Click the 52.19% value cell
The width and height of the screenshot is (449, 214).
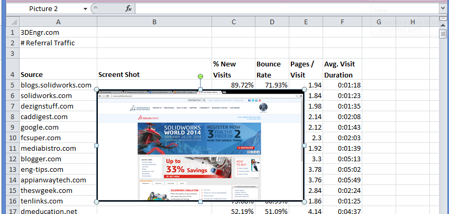[x=234, y=211]
